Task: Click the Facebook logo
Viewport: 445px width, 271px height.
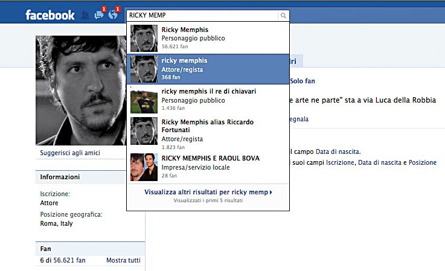Action: click(50, 15)
